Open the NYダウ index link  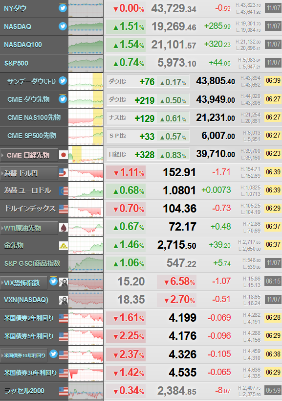pyautogui.click(x=15, y=8)
